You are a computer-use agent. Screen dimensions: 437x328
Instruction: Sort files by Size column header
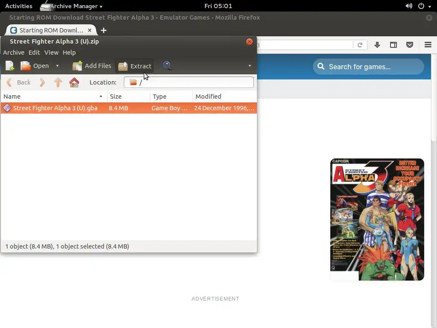pyautogui.click(x=129, y=97)
